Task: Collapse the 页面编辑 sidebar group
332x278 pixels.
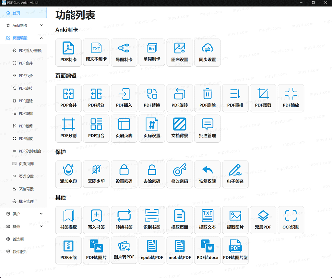Action: 23,38
